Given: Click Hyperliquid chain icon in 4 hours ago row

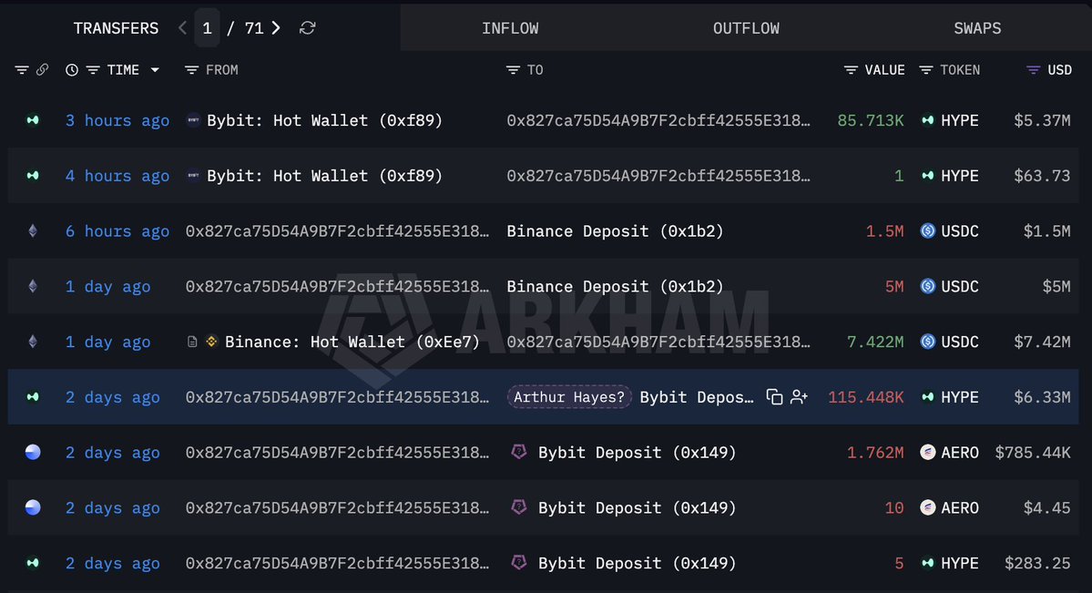Looking at the screenshot, I should [x=33, y=176].
